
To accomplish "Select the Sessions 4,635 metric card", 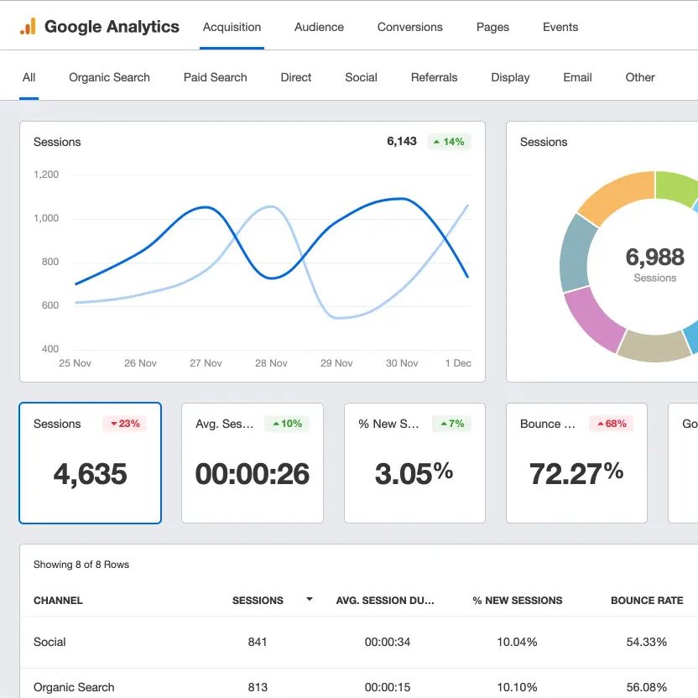I will tap(90, 463).
